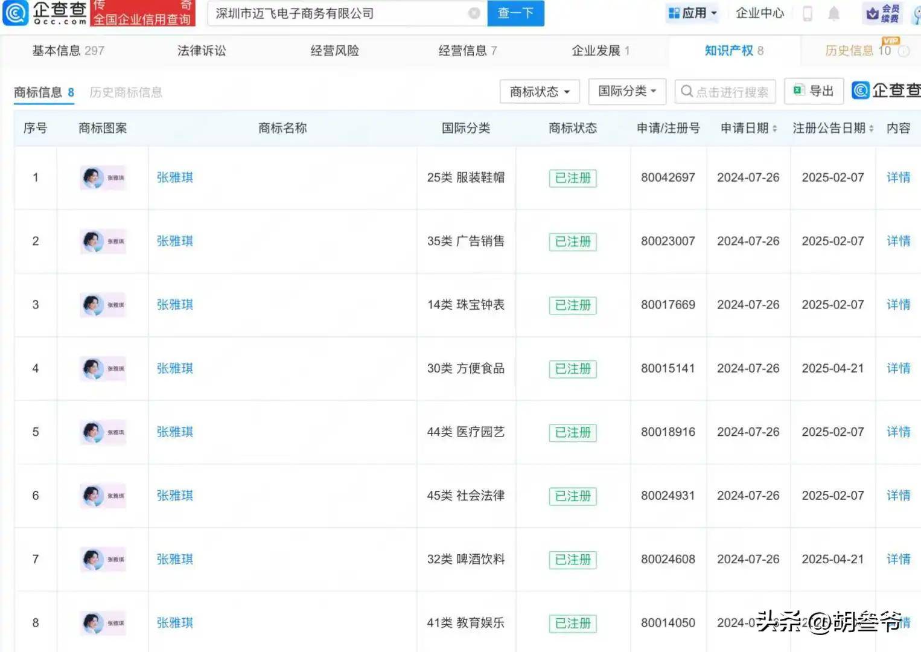Viewport: 921px width, 652px height.
Task: Open 张雅琪 trademark link for 30类 方便食品
Action: click(x=175, y=368)
